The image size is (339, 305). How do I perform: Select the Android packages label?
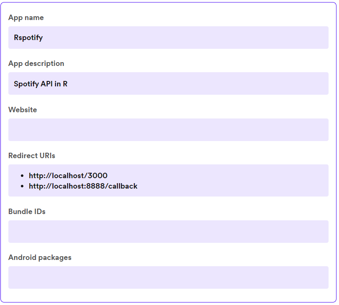pos(40,257)
